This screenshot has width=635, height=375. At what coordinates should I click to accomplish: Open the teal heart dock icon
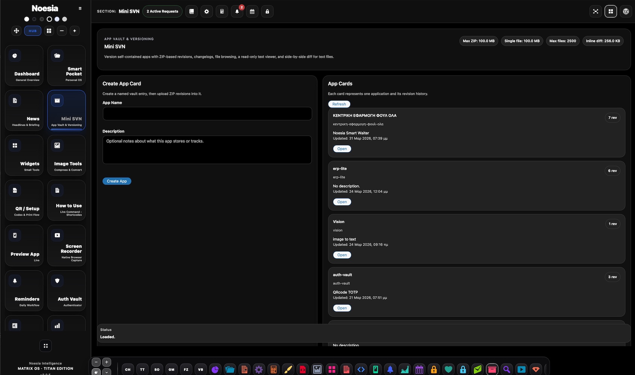448,369
